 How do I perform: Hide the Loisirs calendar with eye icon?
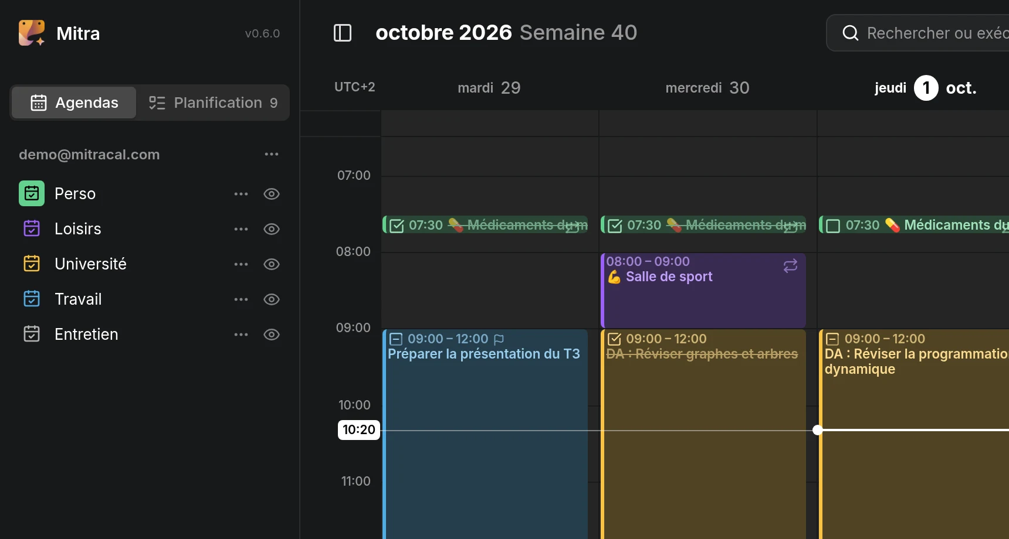tap(272, 229)
